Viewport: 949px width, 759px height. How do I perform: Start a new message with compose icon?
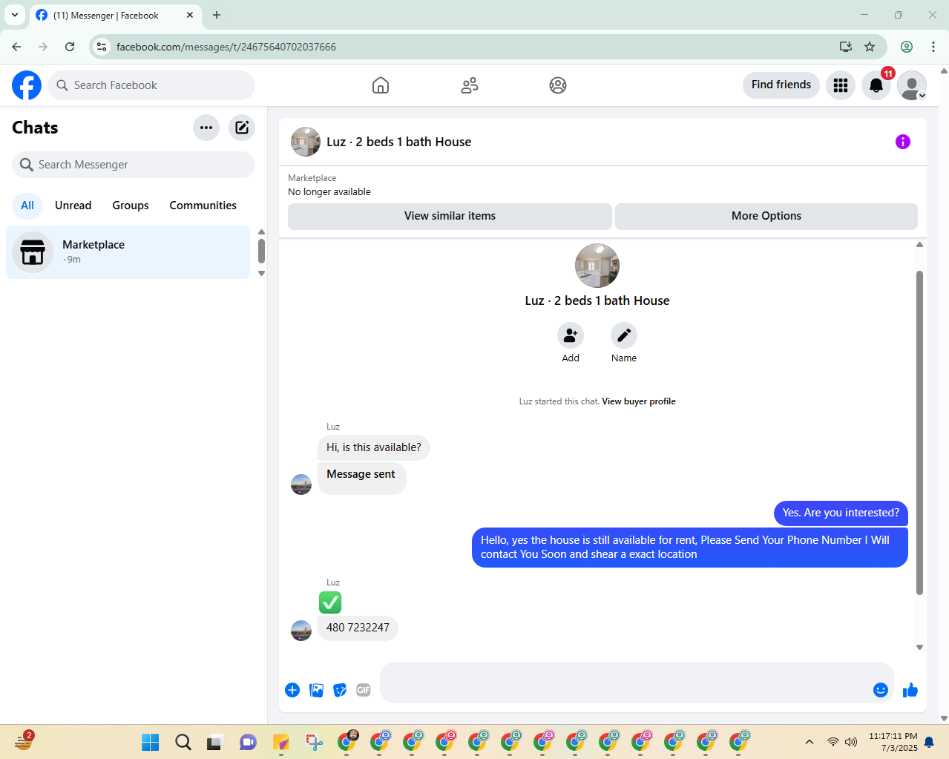coord(242,128)
